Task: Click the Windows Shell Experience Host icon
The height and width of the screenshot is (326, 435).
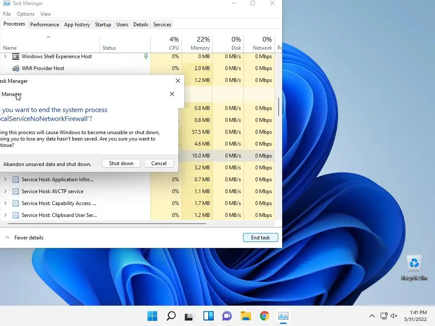Action: coord(16,56)
